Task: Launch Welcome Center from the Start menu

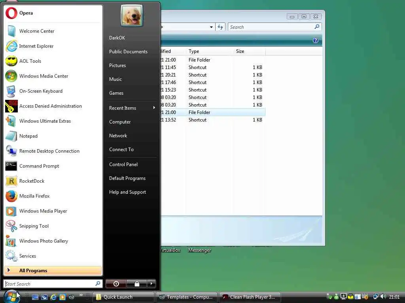Action: pyautogui.click(x=53, y=31)
